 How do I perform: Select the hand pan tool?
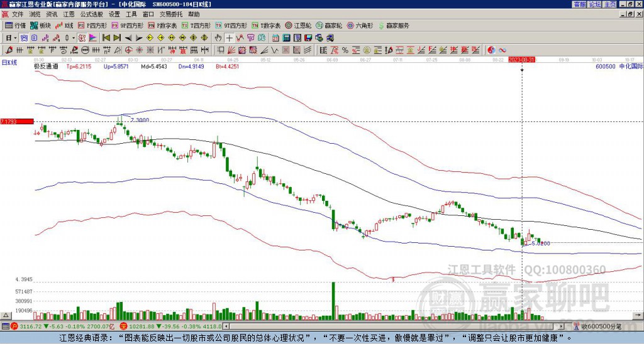click(218, 38)
